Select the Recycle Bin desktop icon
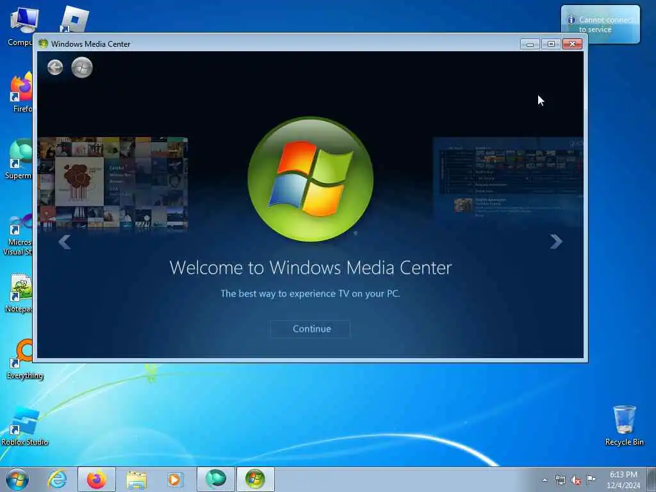This screenshot has width=656, height=492. click(624, 425)
